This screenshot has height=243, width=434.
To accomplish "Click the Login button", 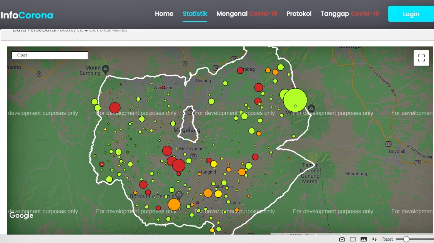I will 411,14.
